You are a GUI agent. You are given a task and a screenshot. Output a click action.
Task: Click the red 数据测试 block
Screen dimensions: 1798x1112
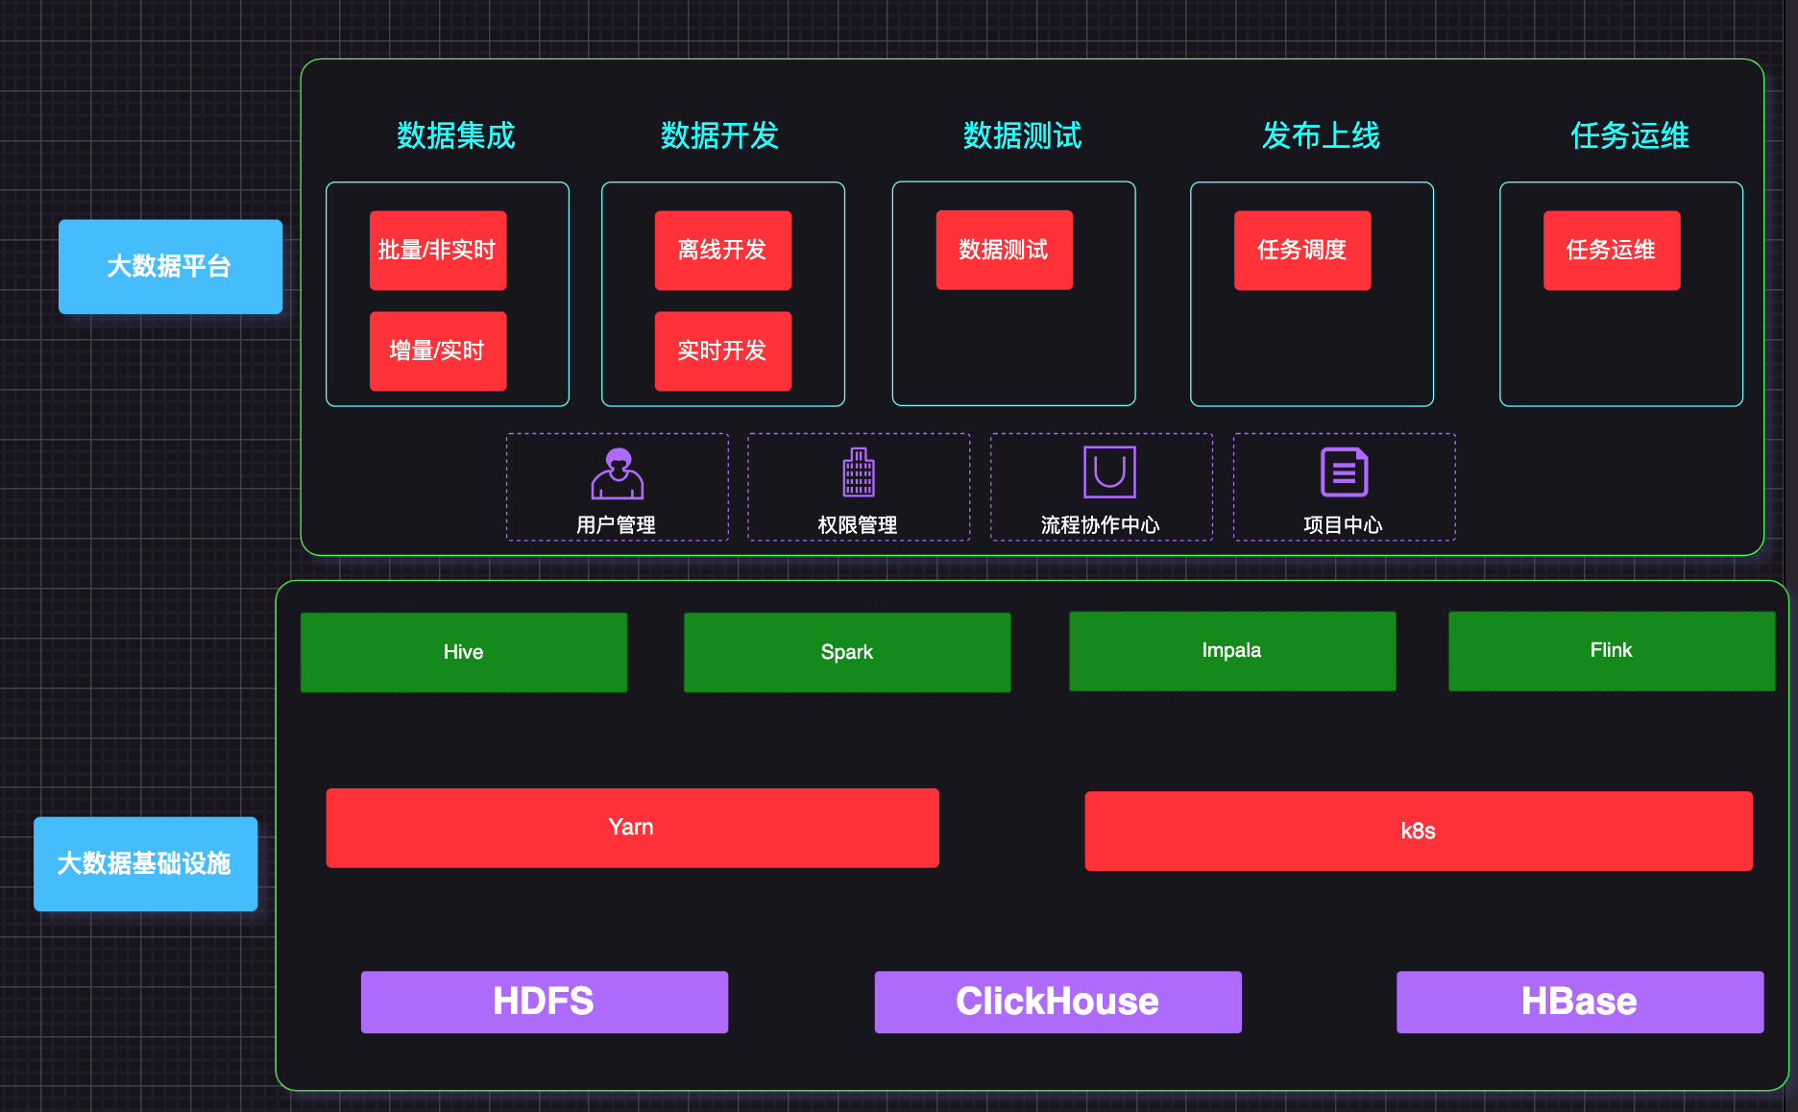1005,250
